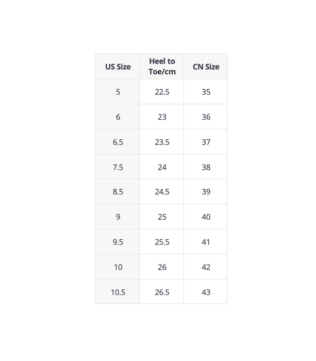Select CN size 37 cell

206,142
